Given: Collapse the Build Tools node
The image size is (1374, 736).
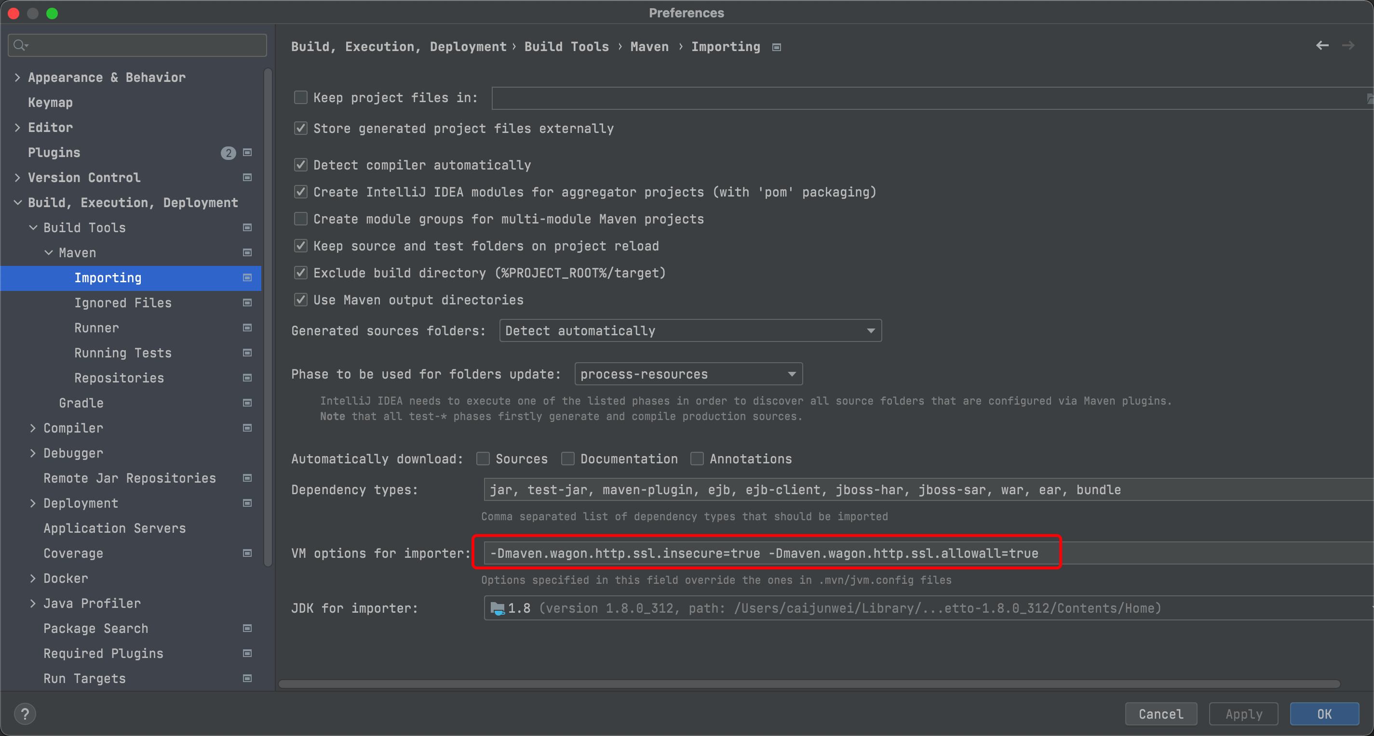Looking at the screenshot, I should coord(33,227).
